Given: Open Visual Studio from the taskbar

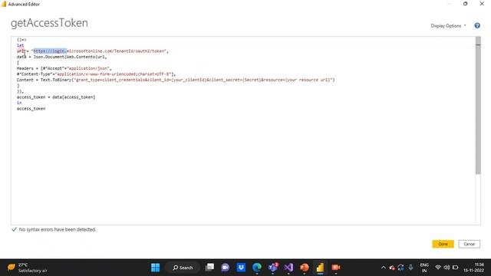Looking at the screenshot, I should tap(288, 268).
